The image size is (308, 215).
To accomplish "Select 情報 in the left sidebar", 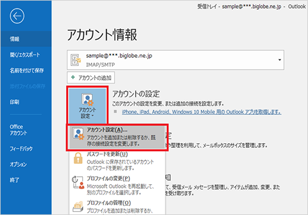I will coord(26,39).
